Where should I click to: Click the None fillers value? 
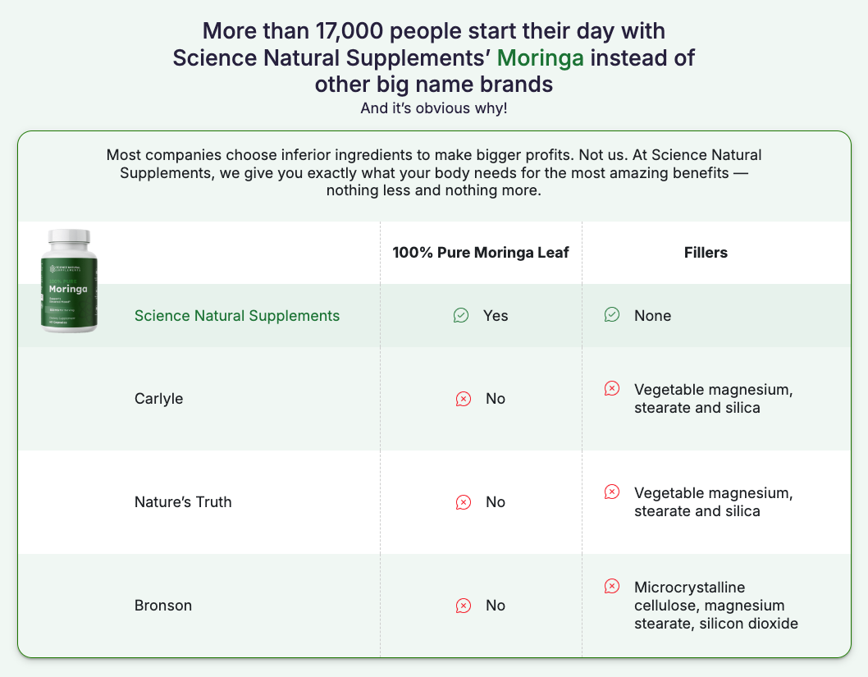[x=653, y=316]
